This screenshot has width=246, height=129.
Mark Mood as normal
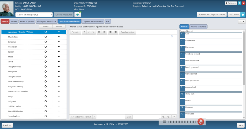(x=46, y=57)
